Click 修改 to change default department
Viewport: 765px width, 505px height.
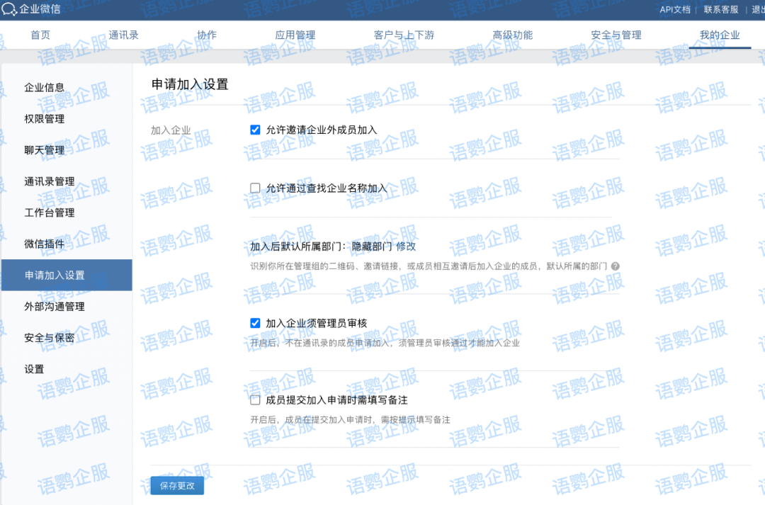[x=404, y=246]
